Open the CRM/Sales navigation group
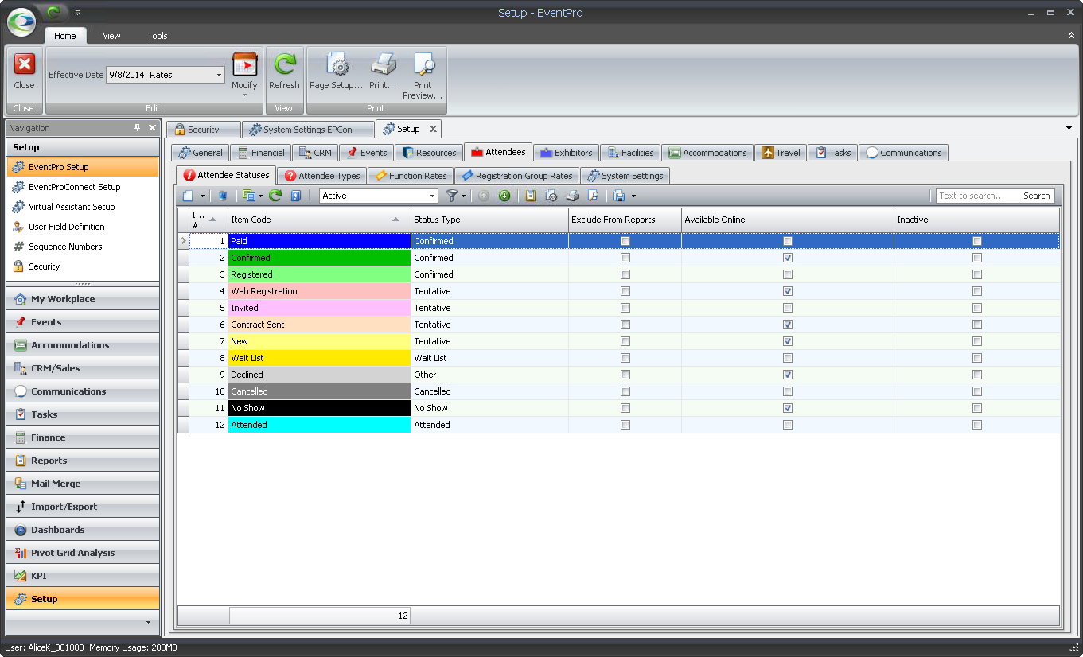This screenshot has width=1083, height=657. click(83, 368)
